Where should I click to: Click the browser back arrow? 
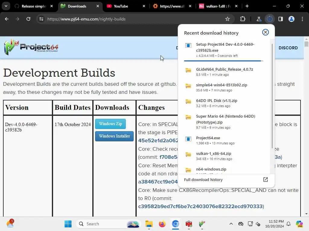pyautogui.click(x=7, y=19)
